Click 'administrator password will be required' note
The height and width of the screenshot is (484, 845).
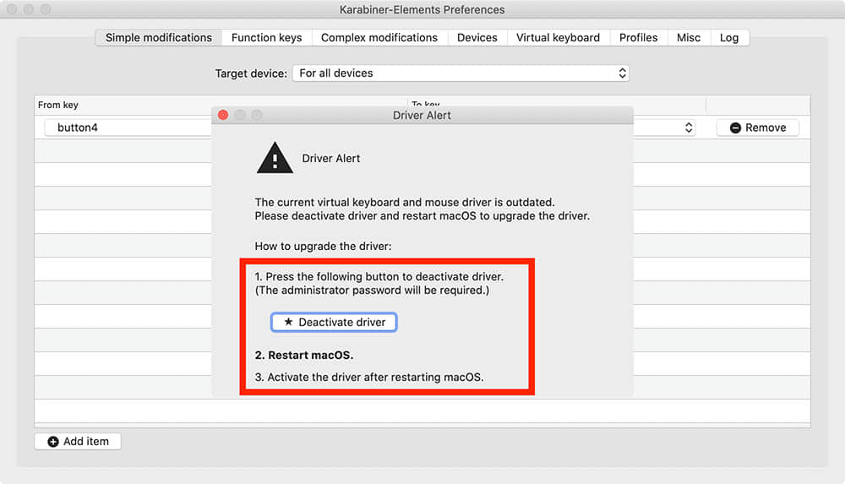(372, 291)
